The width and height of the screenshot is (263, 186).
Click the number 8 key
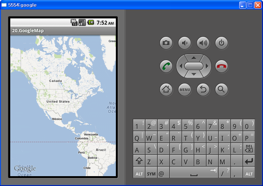click(x=225, y=125)
